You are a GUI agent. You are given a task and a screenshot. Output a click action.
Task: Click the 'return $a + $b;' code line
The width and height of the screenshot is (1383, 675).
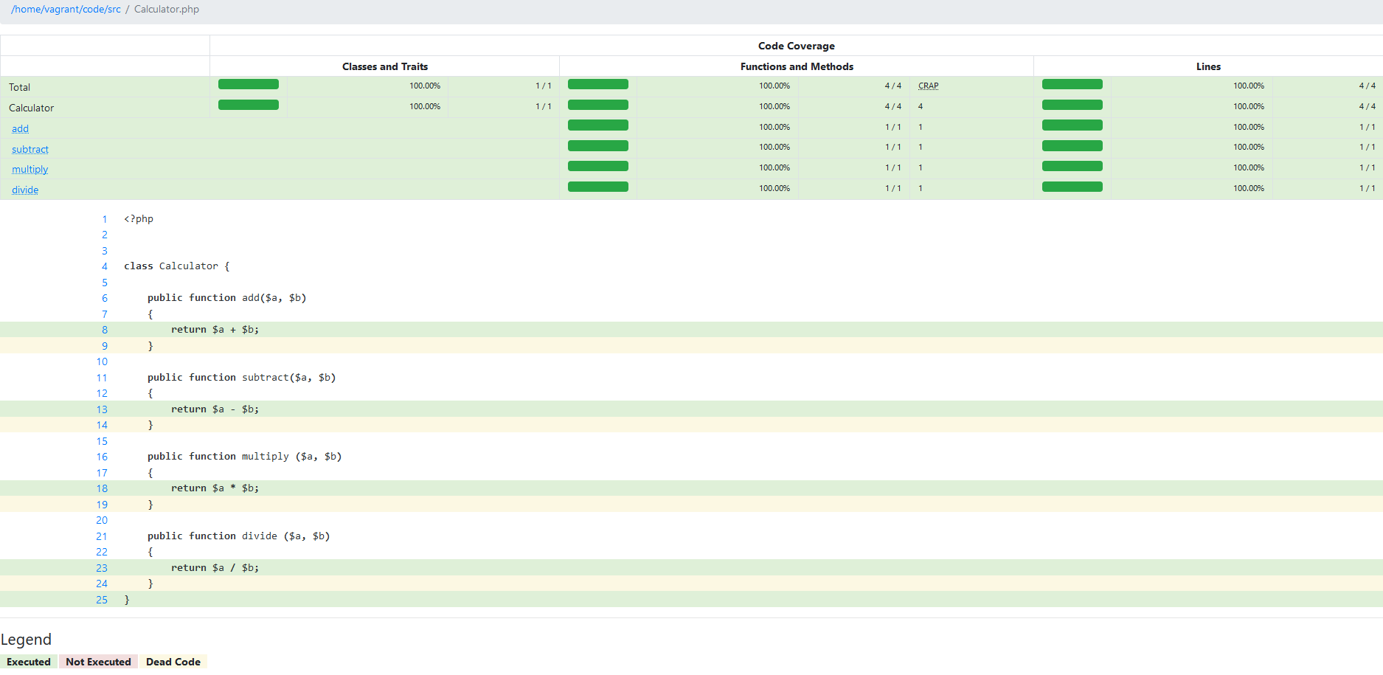tap(215, 330)
